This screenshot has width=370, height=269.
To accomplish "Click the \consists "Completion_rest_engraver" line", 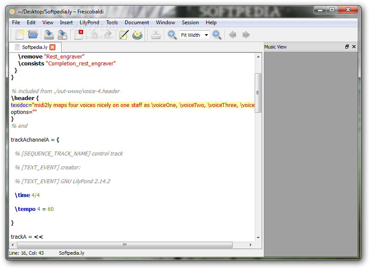I will point(67,64).
